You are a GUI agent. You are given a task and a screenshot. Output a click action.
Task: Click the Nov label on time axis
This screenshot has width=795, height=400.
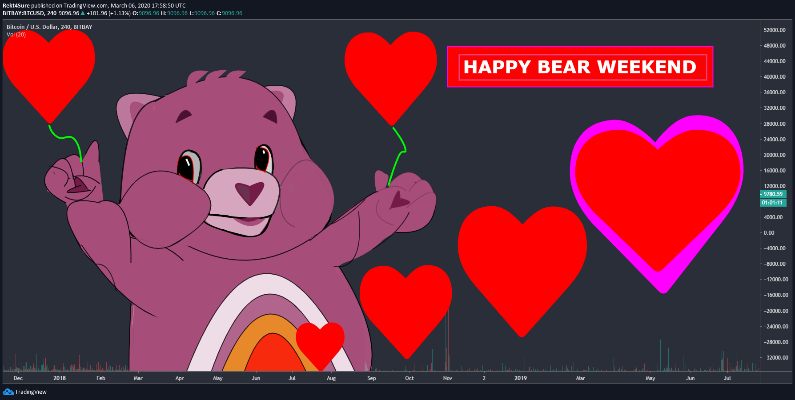click(x=448, y=378)
